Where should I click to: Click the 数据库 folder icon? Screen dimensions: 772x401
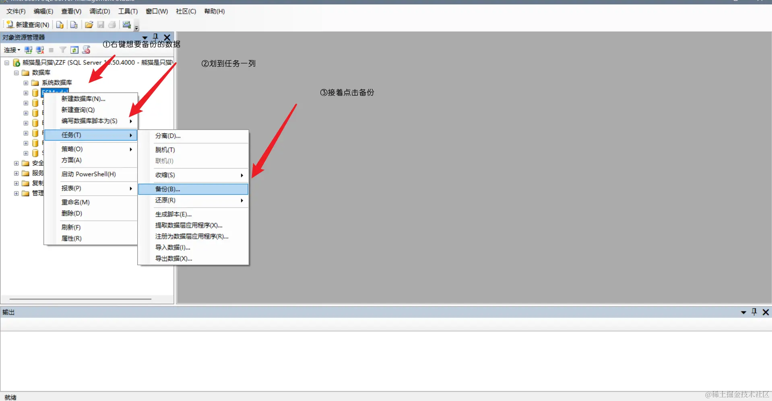coord(26,73)
